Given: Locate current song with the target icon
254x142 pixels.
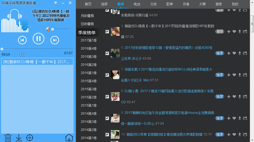Looking at the screenshot, I should click(x=29, y=138).
